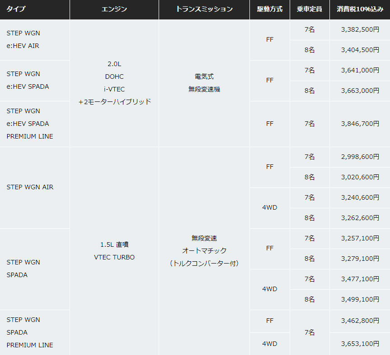Click the STEP WGN AIR type cell
Image resolution: width=390 pixels, height=355 pixels.
coord(30,187)
